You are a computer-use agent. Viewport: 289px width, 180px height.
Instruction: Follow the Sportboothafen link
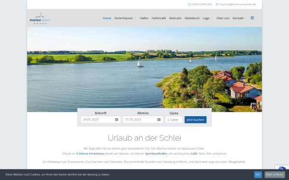point(156,154)
